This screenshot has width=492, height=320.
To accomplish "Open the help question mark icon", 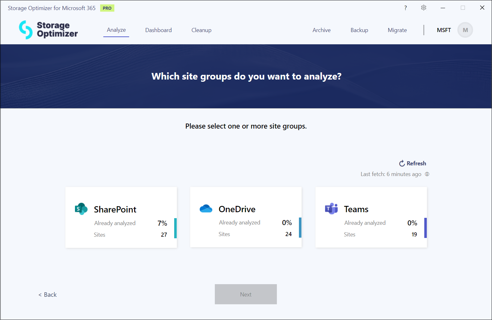I will [x=405, y=8].
